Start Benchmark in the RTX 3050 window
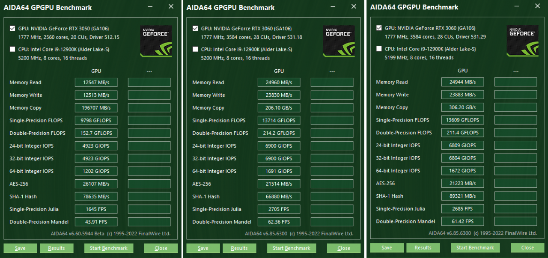 pyautogui.click(x=109, y=248)
